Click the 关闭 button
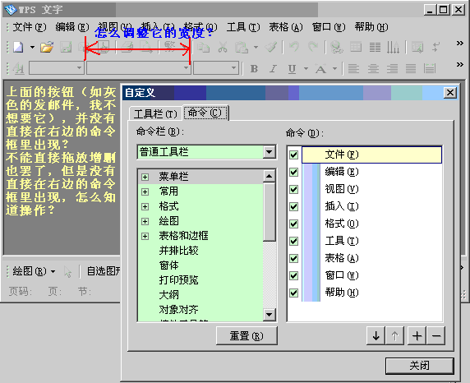Viewport: 470px width, 383px height. click(420, 366)
